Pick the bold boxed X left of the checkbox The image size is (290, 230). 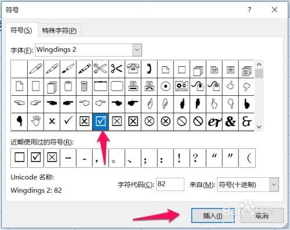coord(84,121)
